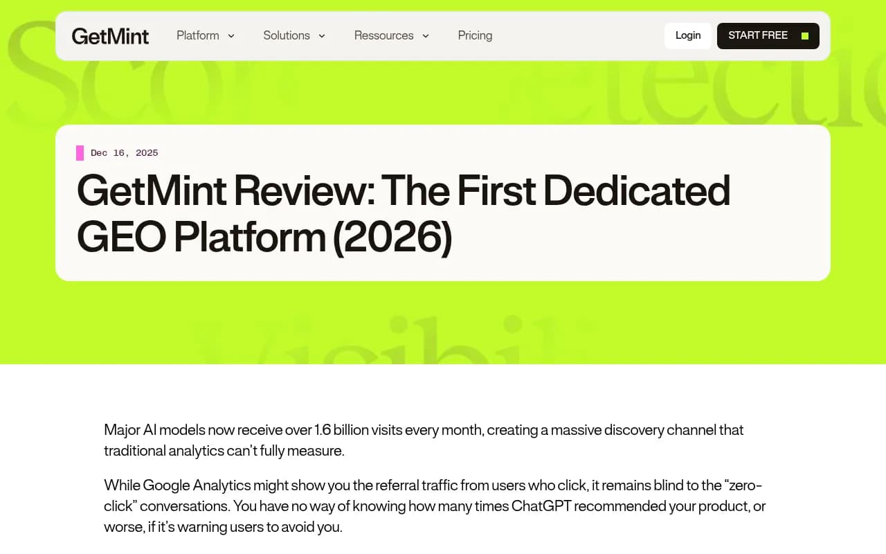This screenshot has height=554, width=886.
Task: Select the 'Dec 16, 2025' date text
Action: tap(125, 153)
